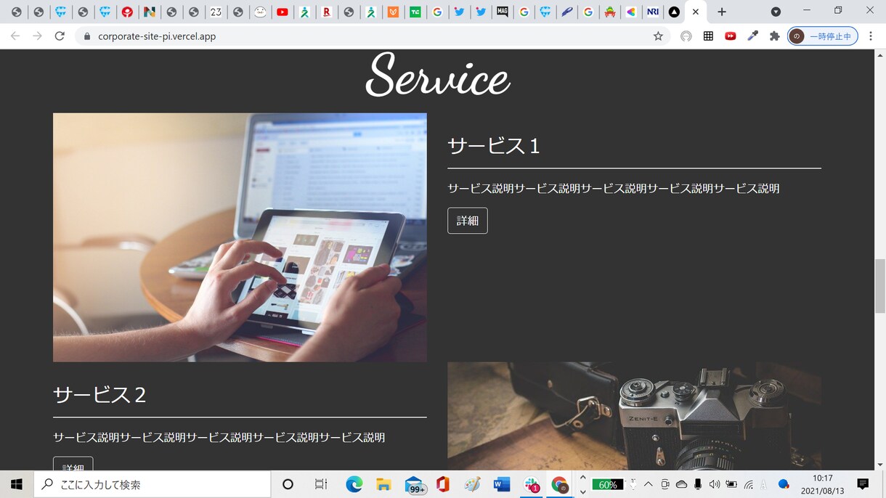Switch to the NRI tab
This screenshot has height=498, width=886.
tap(653, 12)
